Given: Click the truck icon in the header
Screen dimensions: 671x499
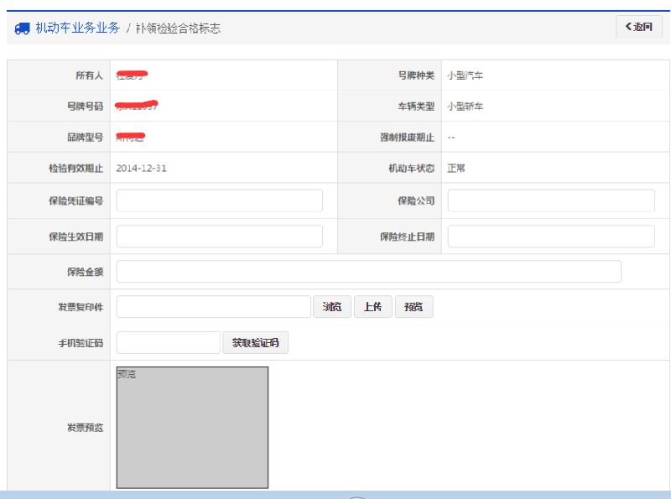Looking at the screenshot, I should pyautogui.click(x=22, y=28).
